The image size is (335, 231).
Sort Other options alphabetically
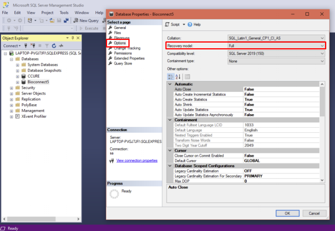tap(178, 77)
